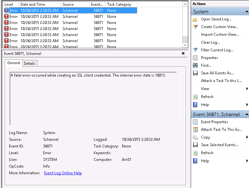Click the Event Properties icon
This screenshot has height=188, width=249.
coord(195,122)
